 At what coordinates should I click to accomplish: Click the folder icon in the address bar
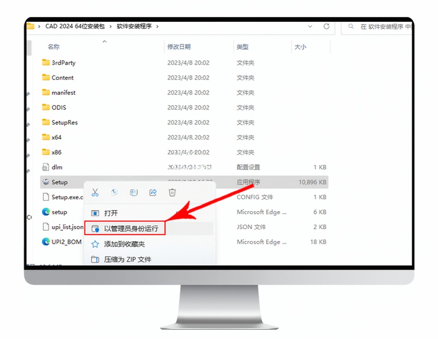[x=30, y=26]
